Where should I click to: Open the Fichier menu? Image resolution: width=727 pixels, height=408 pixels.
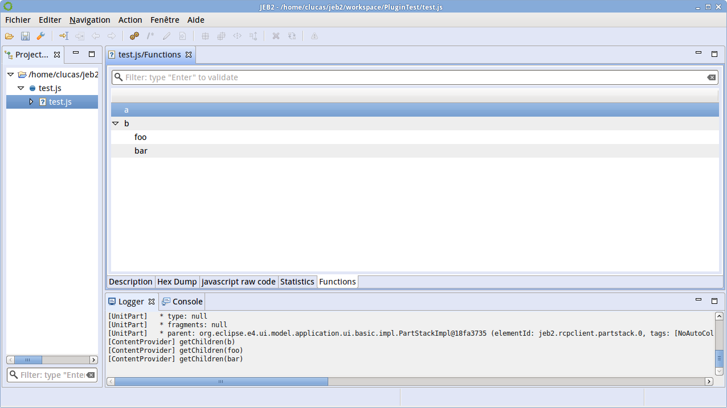click(x=18, y=20)
